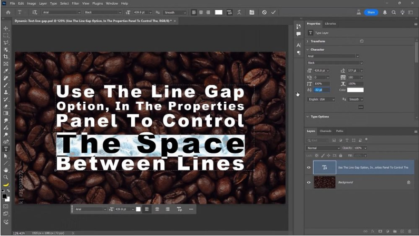The width and height of the screenshot is (419, 236).
Task: Switch to the Paths tab
Action: (339, 131)
